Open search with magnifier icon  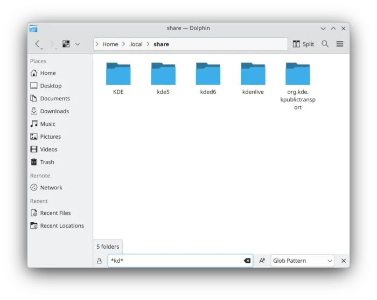(x=325, y=44)
